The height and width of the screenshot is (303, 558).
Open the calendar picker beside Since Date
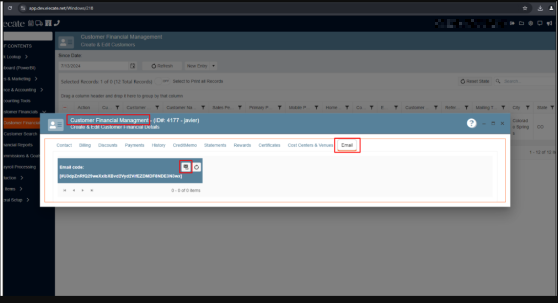(x=132, y=66)
